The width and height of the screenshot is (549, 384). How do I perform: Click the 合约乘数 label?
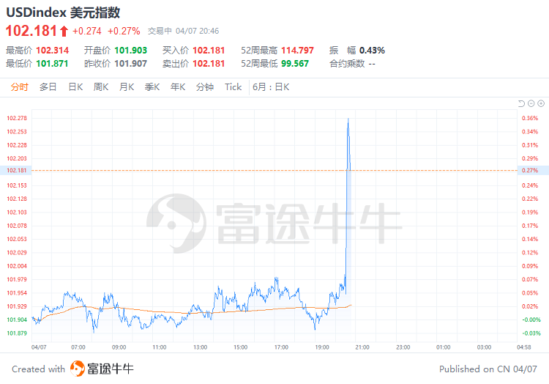coord(347,64)
